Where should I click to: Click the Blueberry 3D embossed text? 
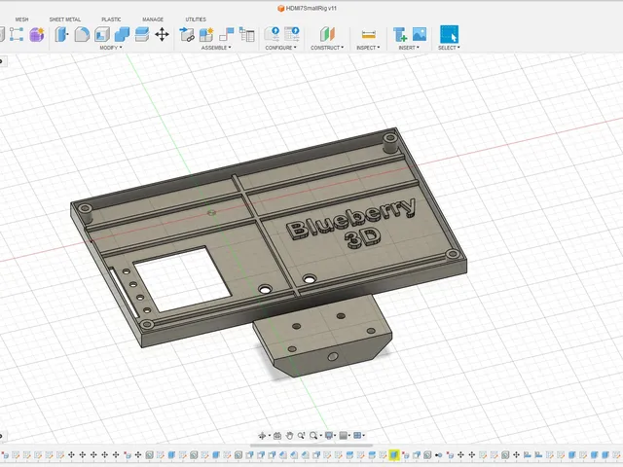351,223
